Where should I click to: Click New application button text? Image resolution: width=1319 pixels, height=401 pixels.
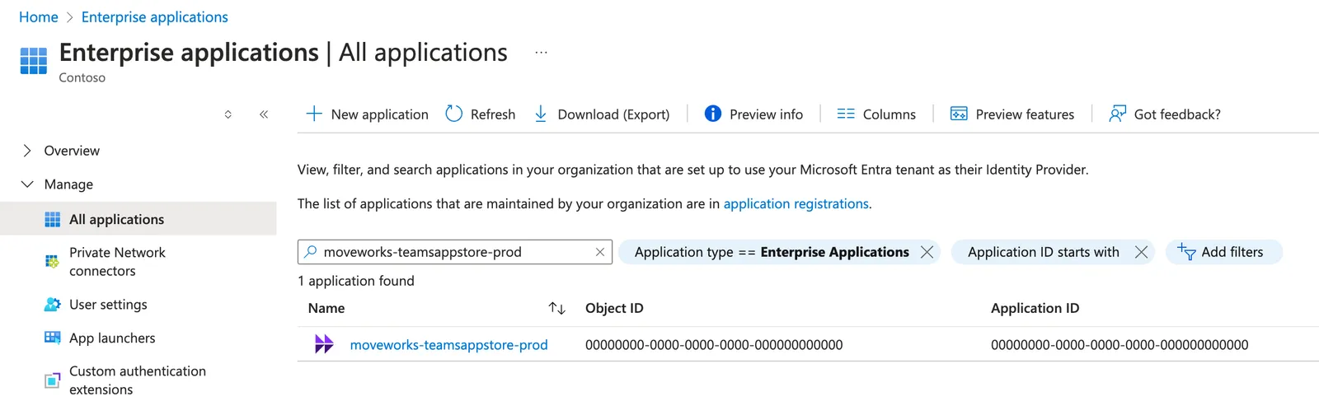380,114
